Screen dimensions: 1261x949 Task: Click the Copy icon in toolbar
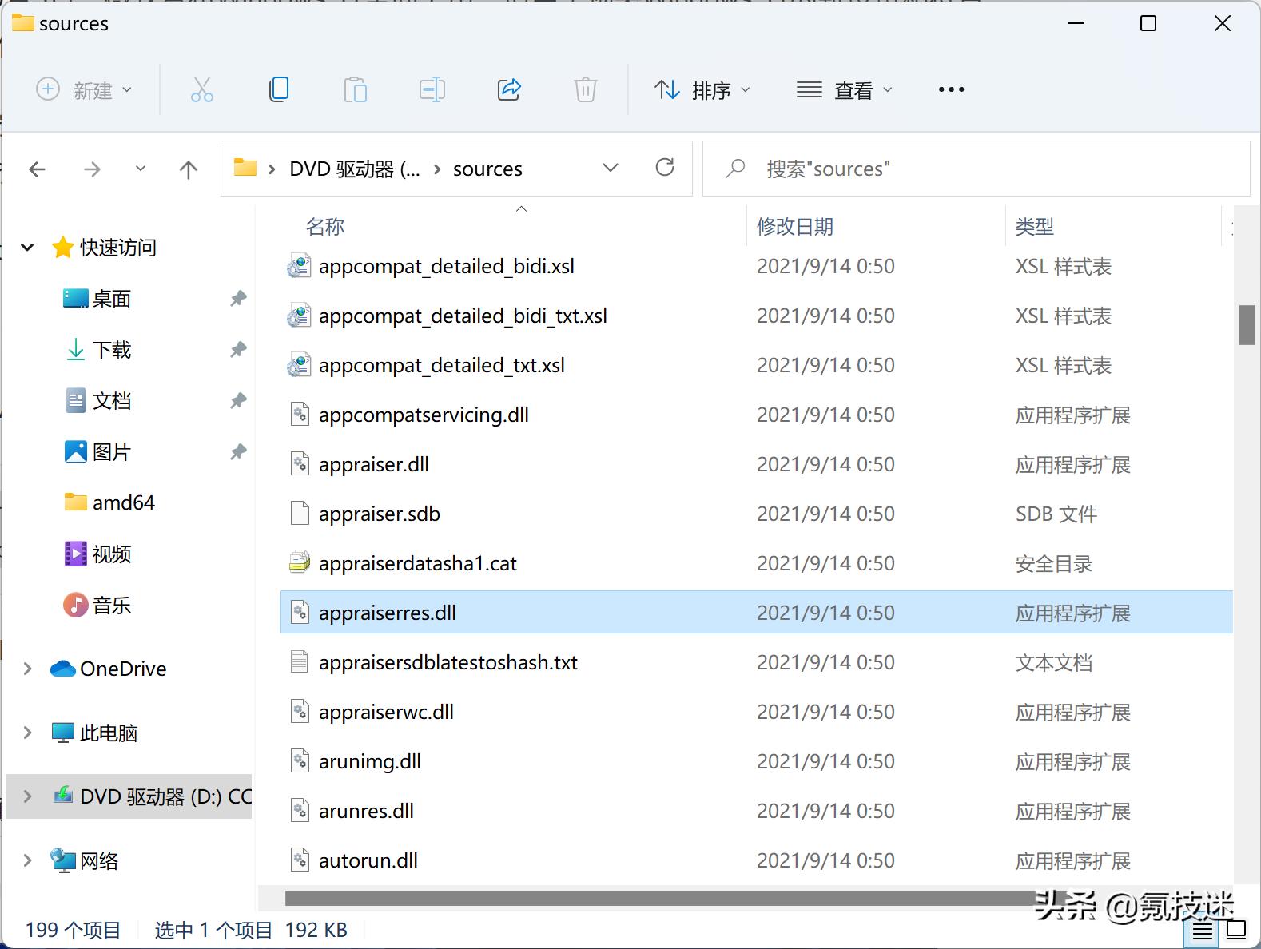[x=279, y=89]
